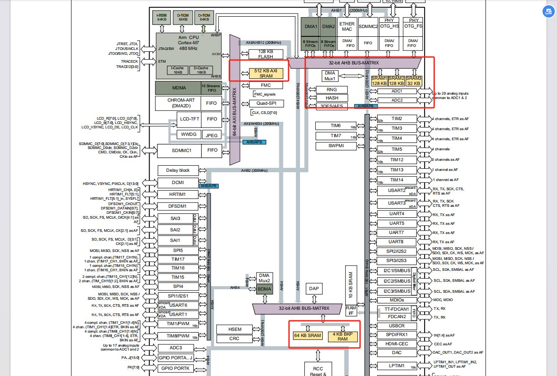This screenshot has width=557, height=376.
Task: Click the BDMA block
Action: (x=264, y=290)
